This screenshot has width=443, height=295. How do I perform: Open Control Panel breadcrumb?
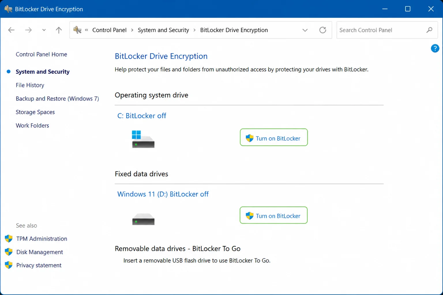109,30
